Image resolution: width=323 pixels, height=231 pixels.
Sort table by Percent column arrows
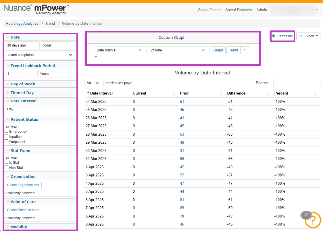coord(315,93)
